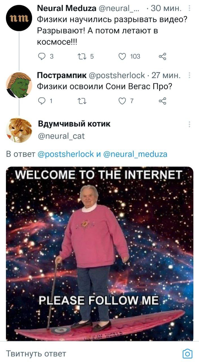Open more options for Пострампик tweet
This screenshot has height=362, width=199.
pos(189,76)
